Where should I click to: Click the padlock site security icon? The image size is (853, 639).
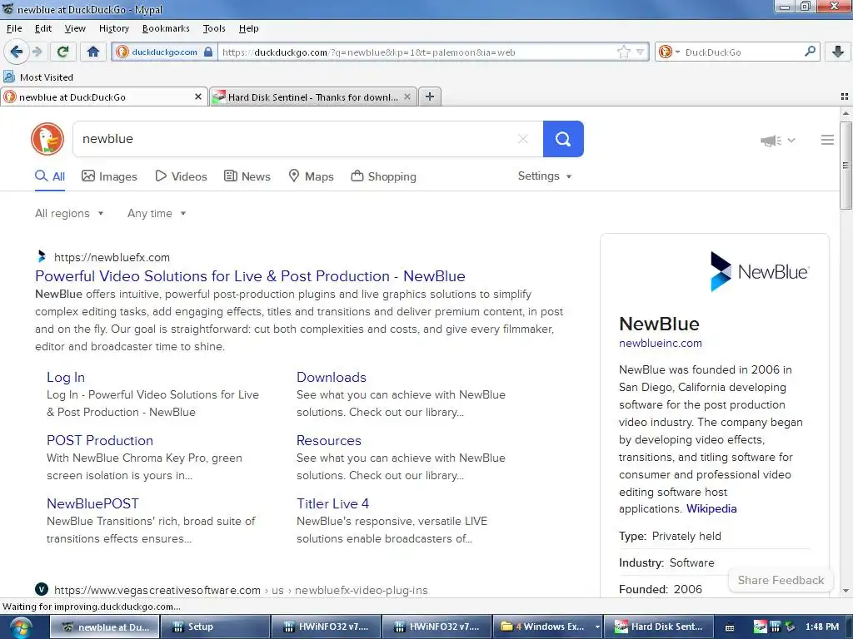tap(207, 52)
